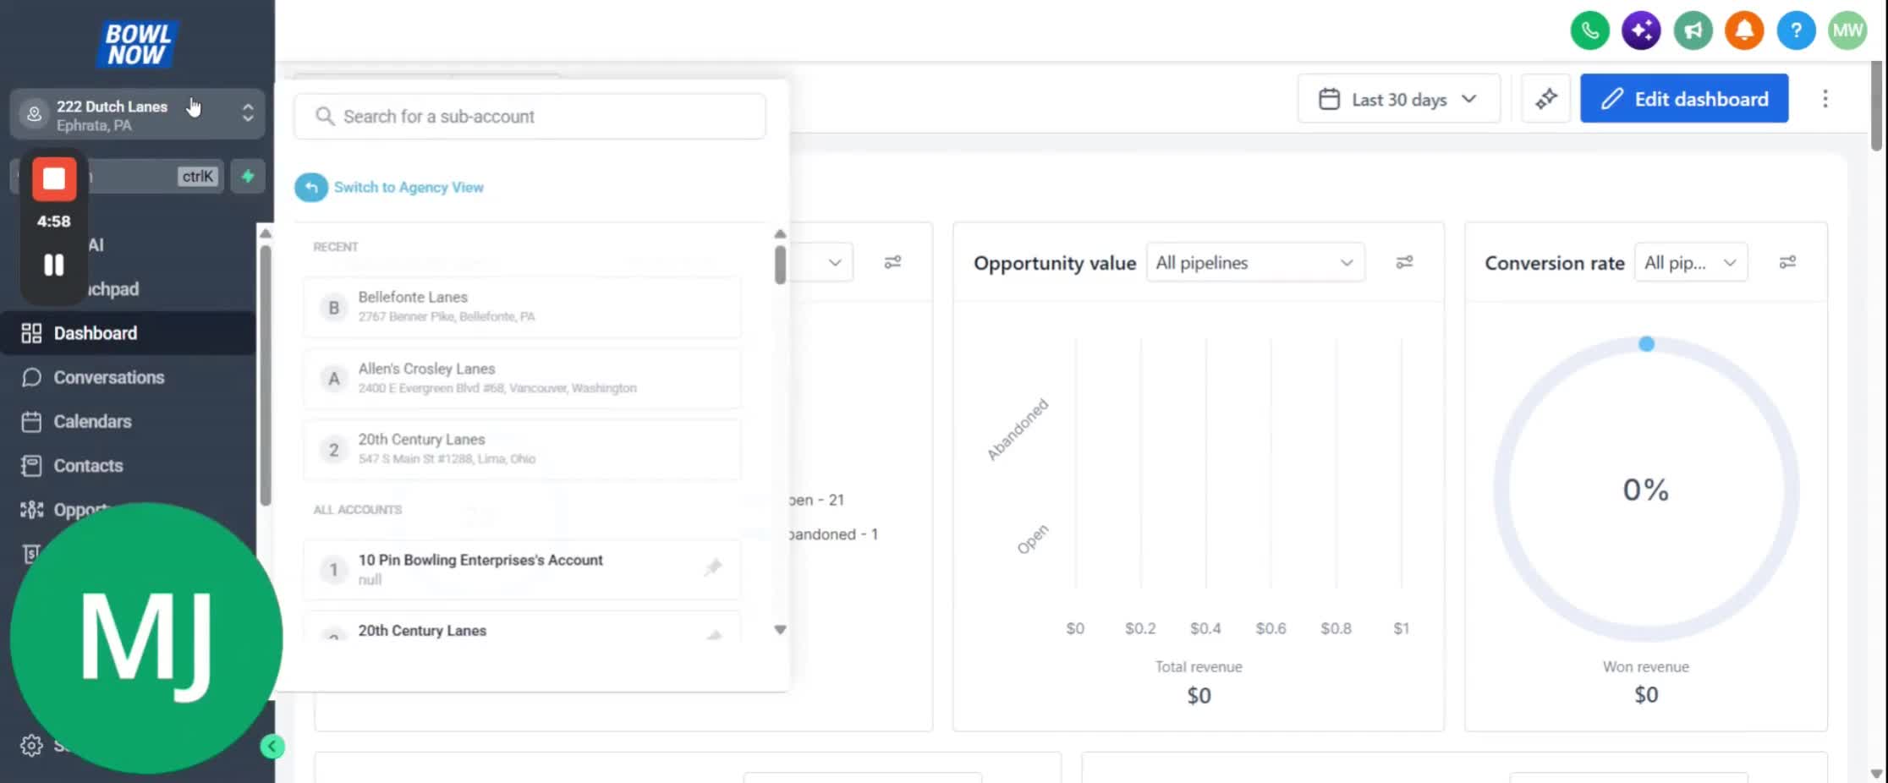Toggle the 222 Dutch Lanes account switcher

point(138,114)
